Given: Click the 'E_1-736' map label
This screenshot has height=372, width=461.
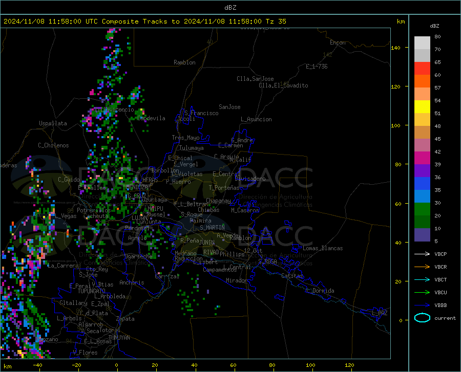Looking at the screenshot, I should pyautogui.click(x=317, y=67).
